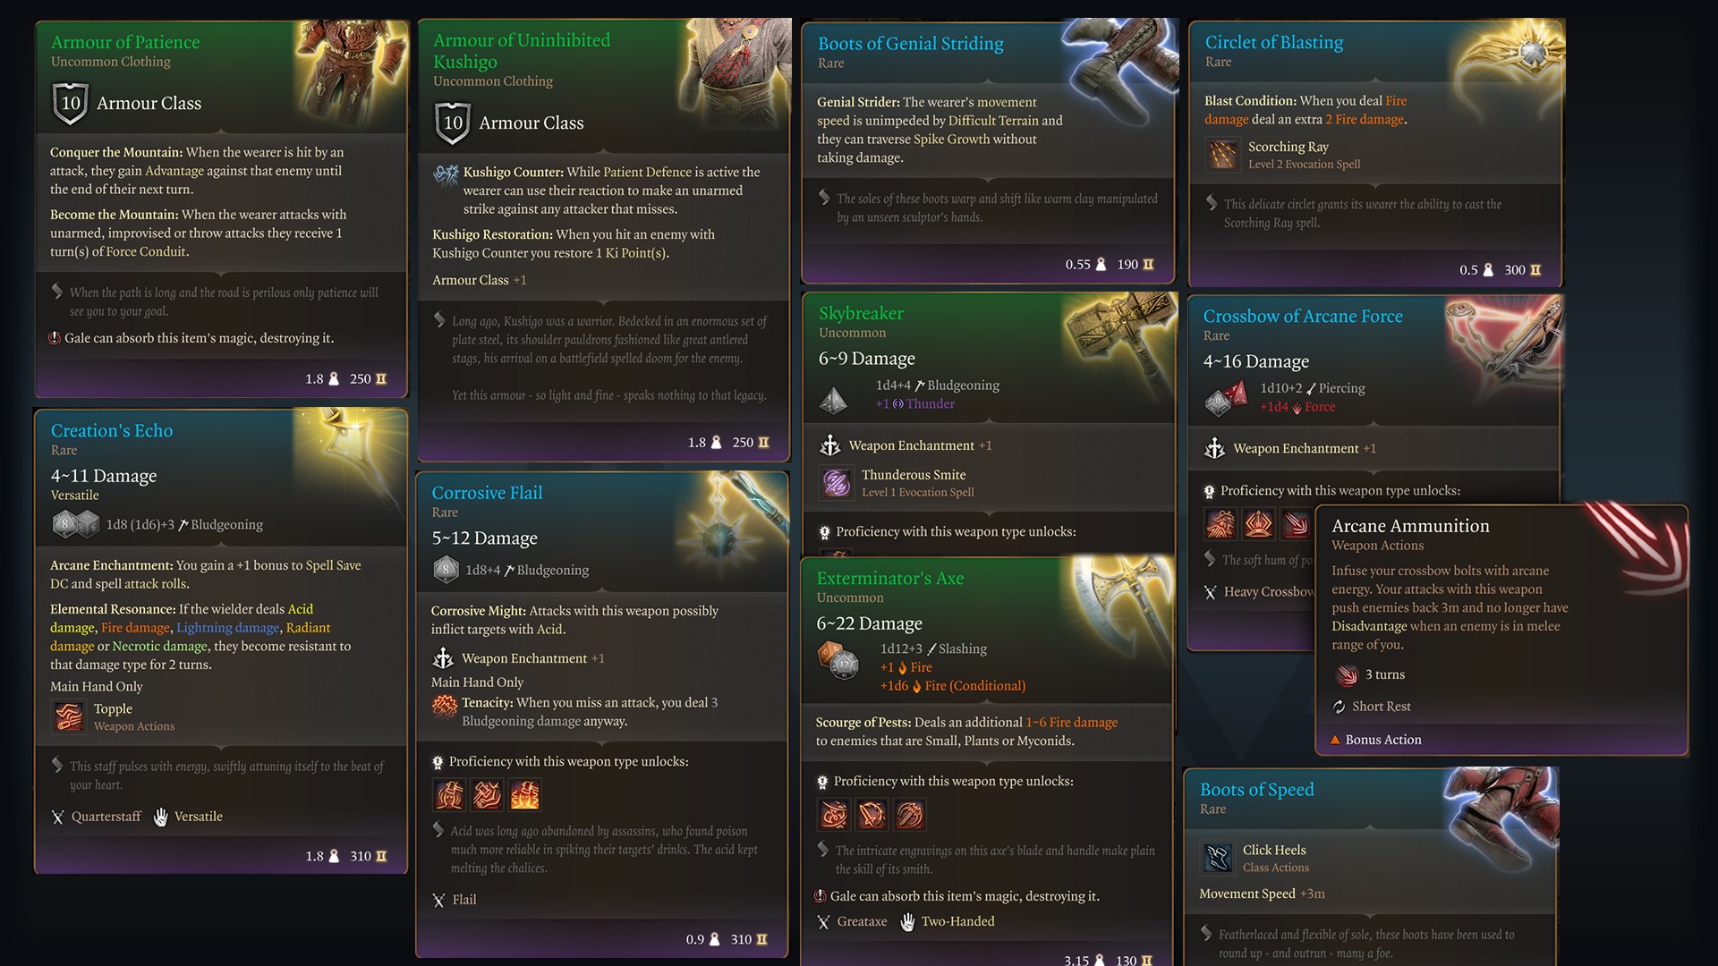Click the Boots of Speed title
Image resolution: width=1718 pixels, height=966 pixels.
(x=1256, y=789)
